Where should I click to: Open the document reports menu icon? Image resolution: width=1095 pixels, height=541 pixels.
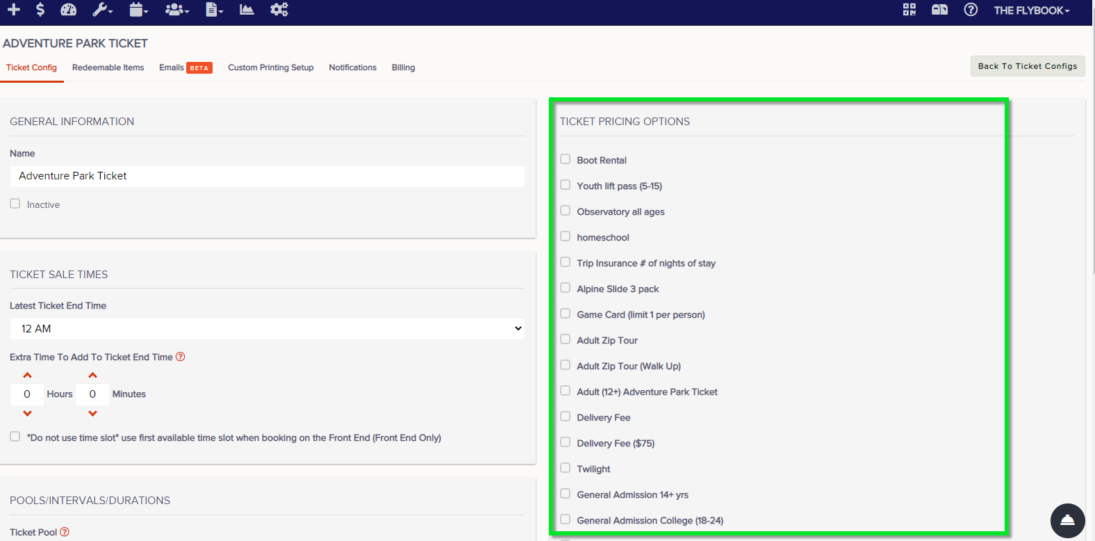pyautogui.click(x=215, y=10)
